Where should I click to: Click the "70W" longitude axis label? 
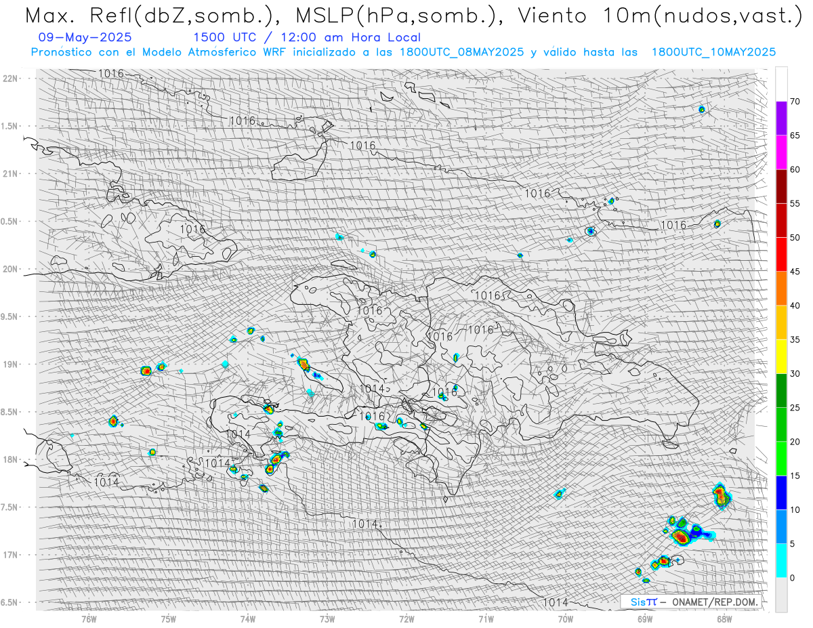coord(565,620)
